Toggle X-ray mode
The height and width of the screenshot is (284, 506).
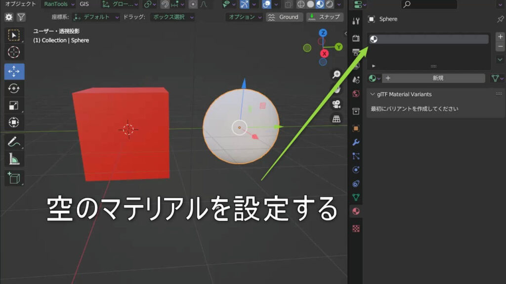[289, 4]
